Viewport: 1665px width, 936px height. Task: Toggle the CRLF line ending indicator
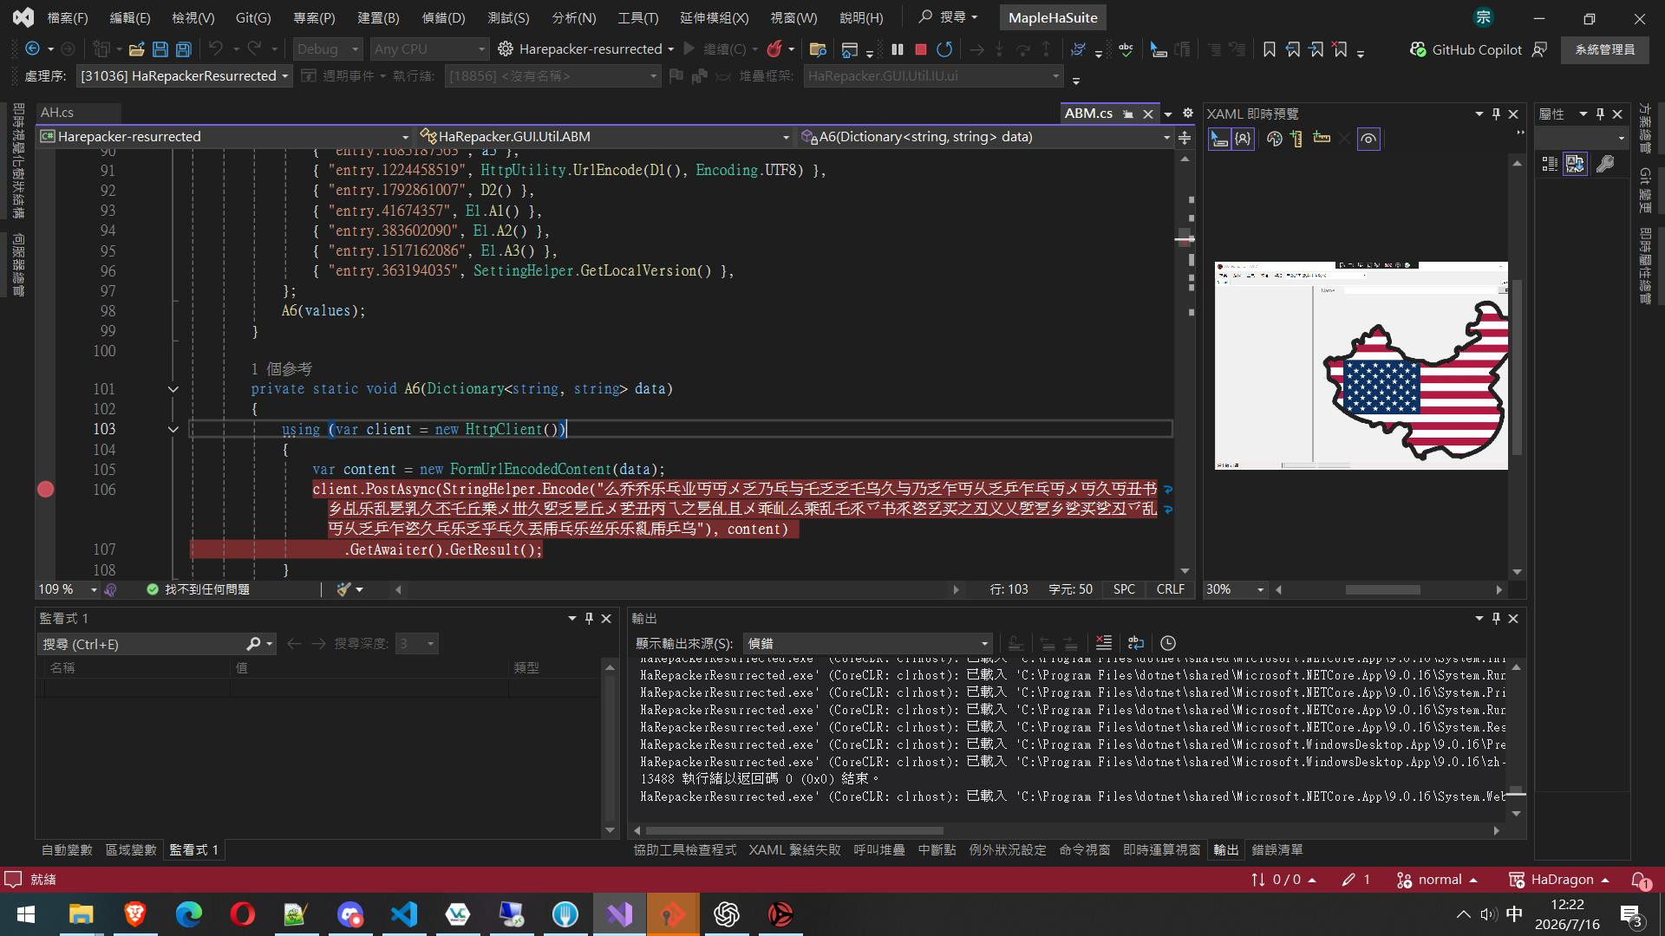(1170, 589)
